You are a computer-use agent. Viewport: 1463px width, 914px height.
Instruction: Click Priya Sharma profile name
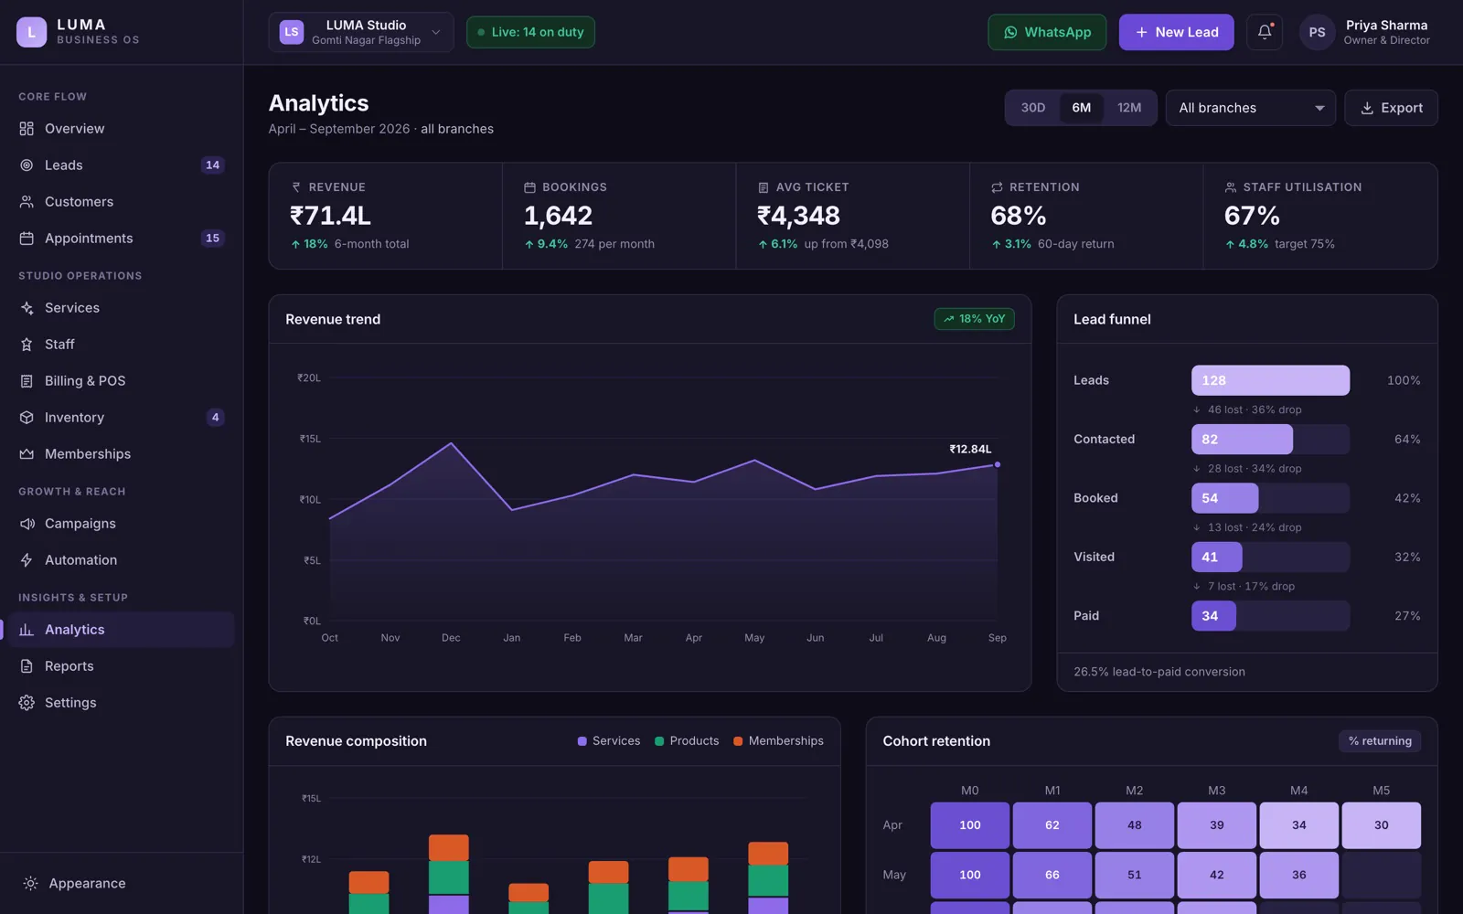click(1386, 26)
